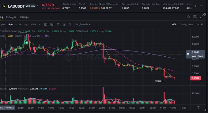Reset chart scale icon at bottom right

tap(198, 108)
